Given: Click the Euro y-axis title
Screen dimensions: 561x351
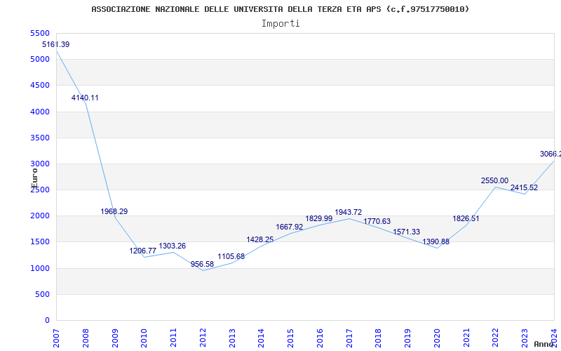Looking at the screenshot, I should [x=34, y=178].
